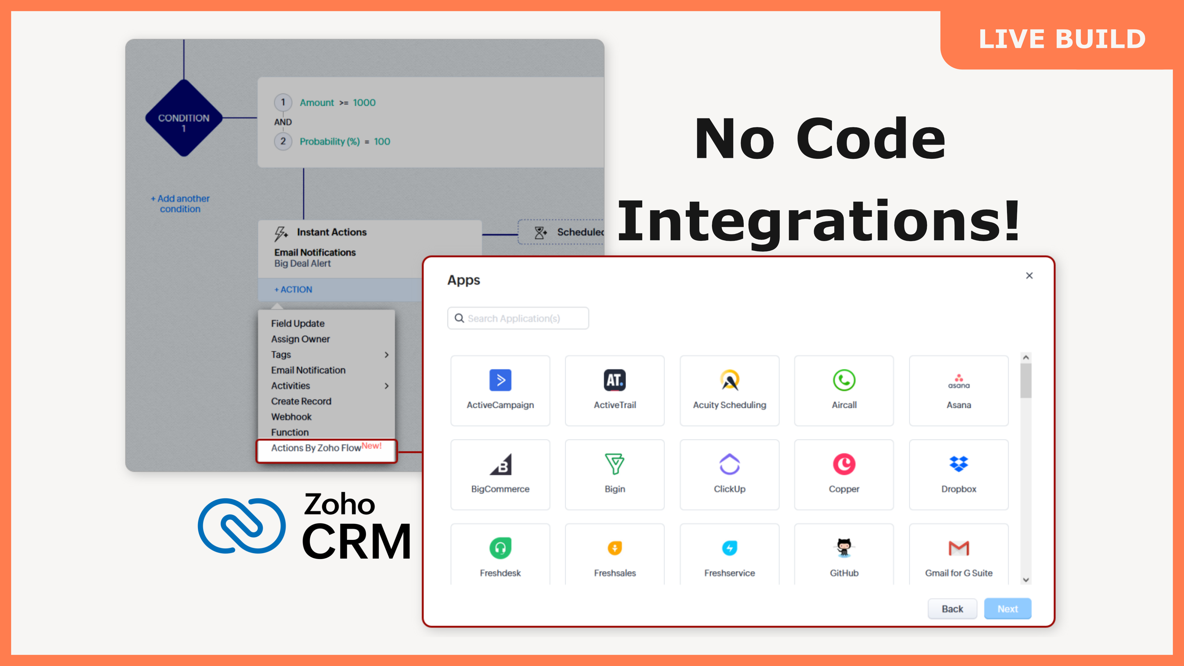This screenshot has height=666, width=1184.
Task: Choose Assign Owner from action menu
Action: pos(300,339)
